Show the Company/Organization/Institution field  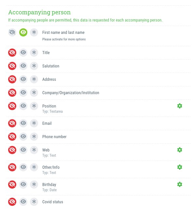23,93
